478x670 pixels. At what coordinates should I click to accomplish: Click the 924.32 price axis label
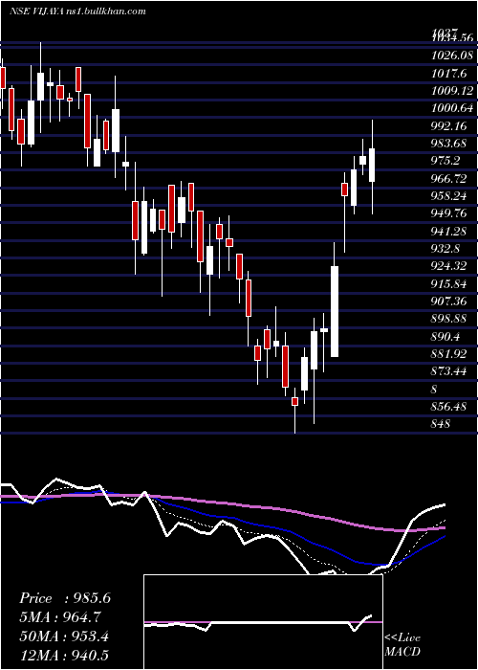(x=451, y=267)
